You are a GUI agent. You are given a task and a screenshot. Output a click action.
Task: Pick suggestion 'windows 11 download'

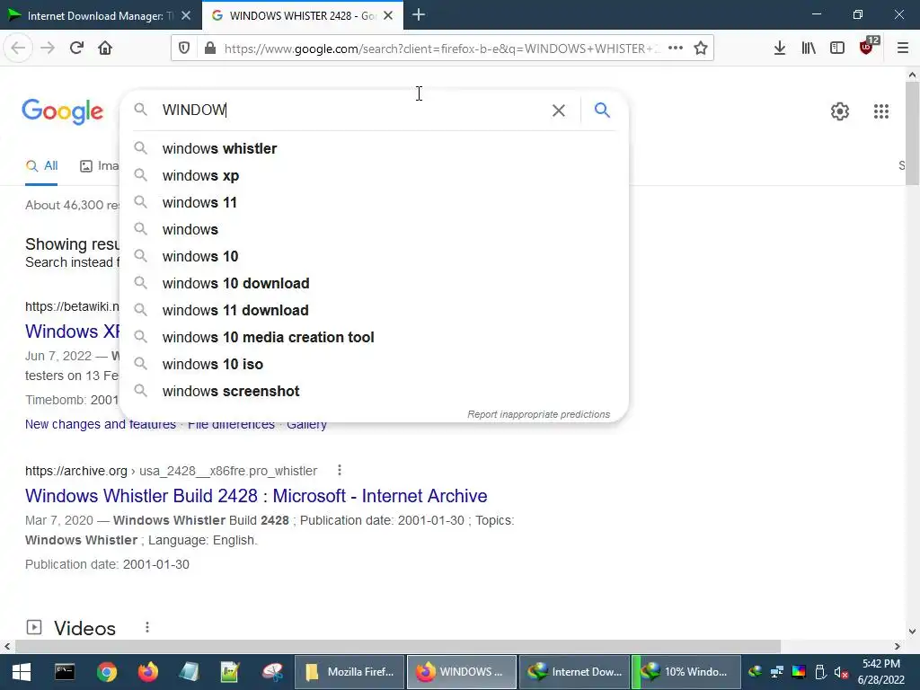click(x=374, y=310)
